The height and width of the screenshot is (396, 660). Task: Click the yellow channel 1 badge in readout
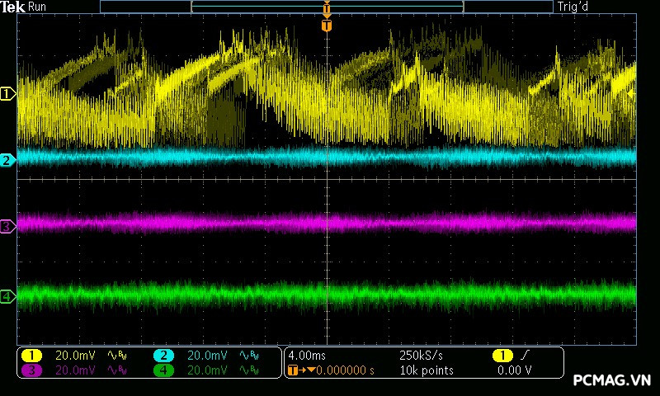31,355
